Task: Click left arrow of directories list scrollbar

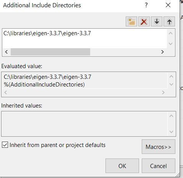Action: [x=6, y=52]
